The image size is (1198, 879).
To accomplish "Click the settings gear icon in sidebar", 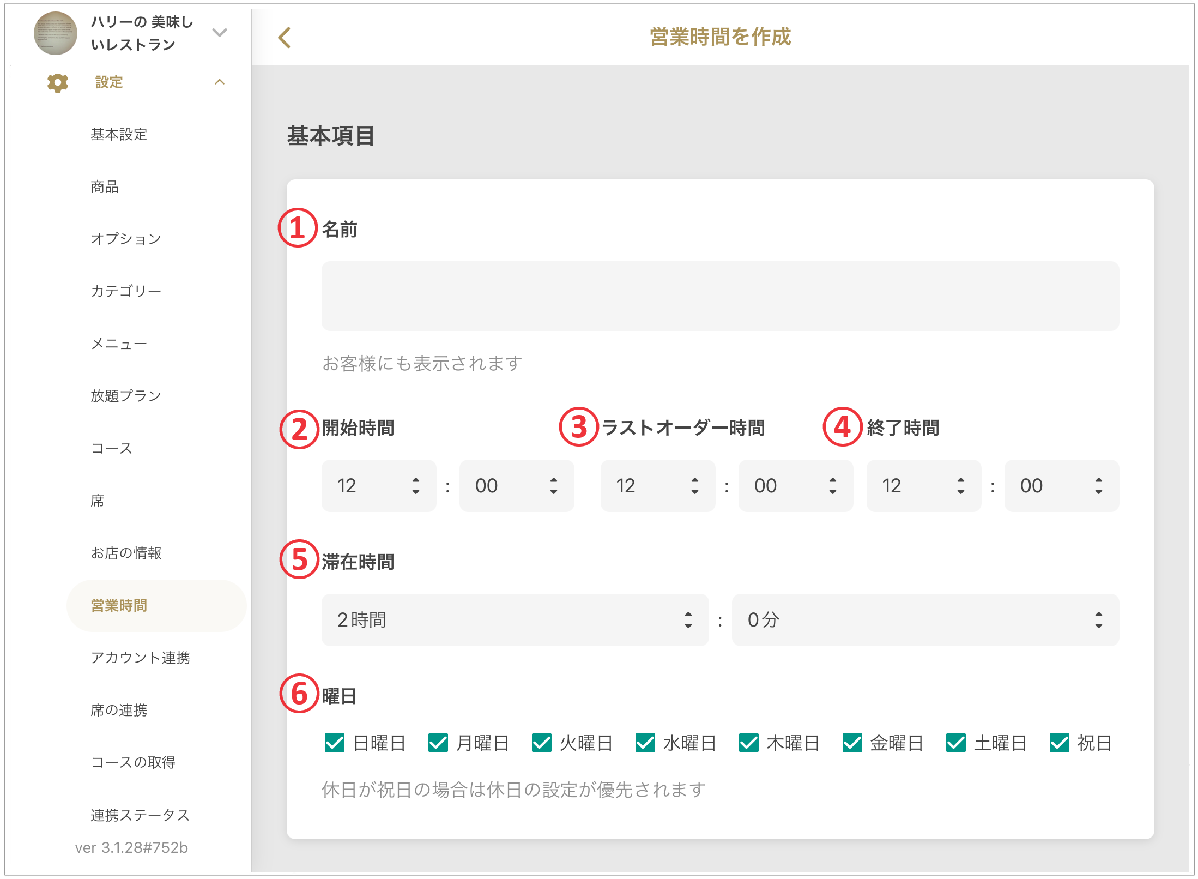I will [x=58, y=82].
